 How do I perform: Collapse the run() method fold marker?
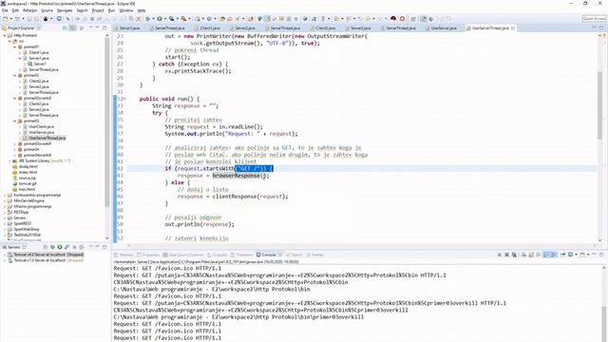click(124, 99)
